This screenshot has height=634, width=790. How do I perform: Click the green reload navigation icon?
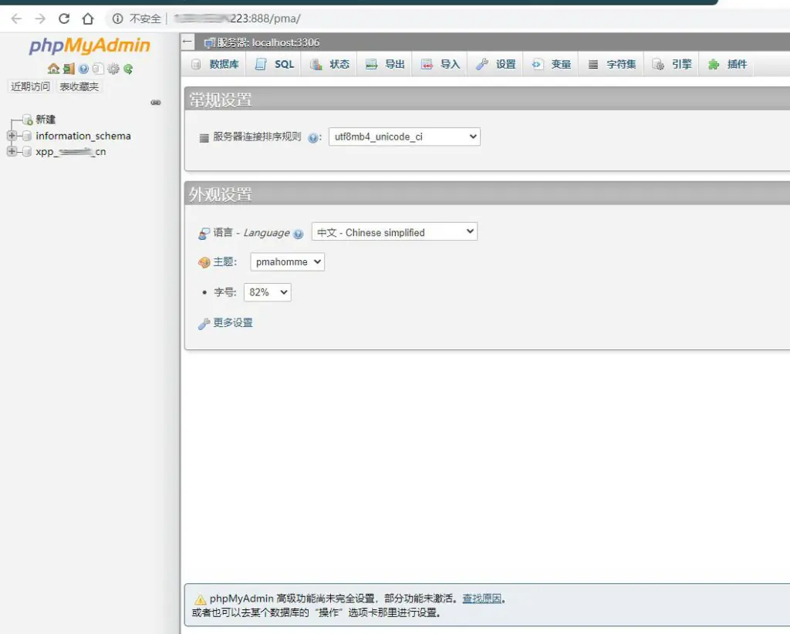[x=128, y=69]
